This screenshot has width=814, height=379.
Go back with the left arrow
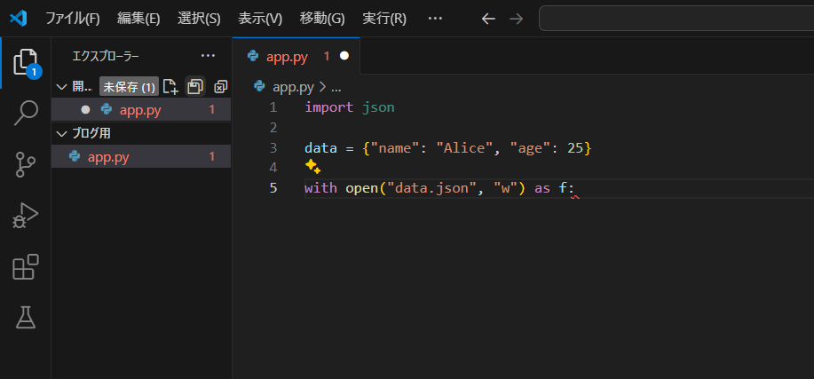(488, 20)
